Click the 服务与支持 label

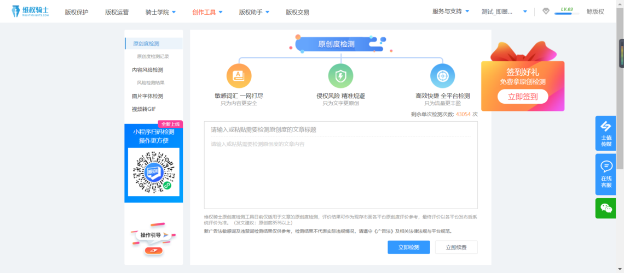[x=447, y=11]
